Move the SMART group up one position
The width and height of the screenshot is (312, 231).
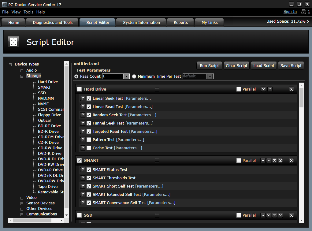point(263,160)
